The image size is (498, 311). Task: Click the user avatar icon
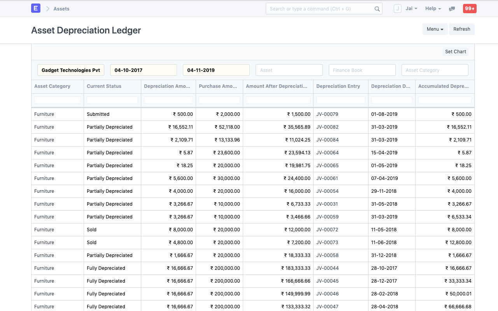tap(397, 8)
